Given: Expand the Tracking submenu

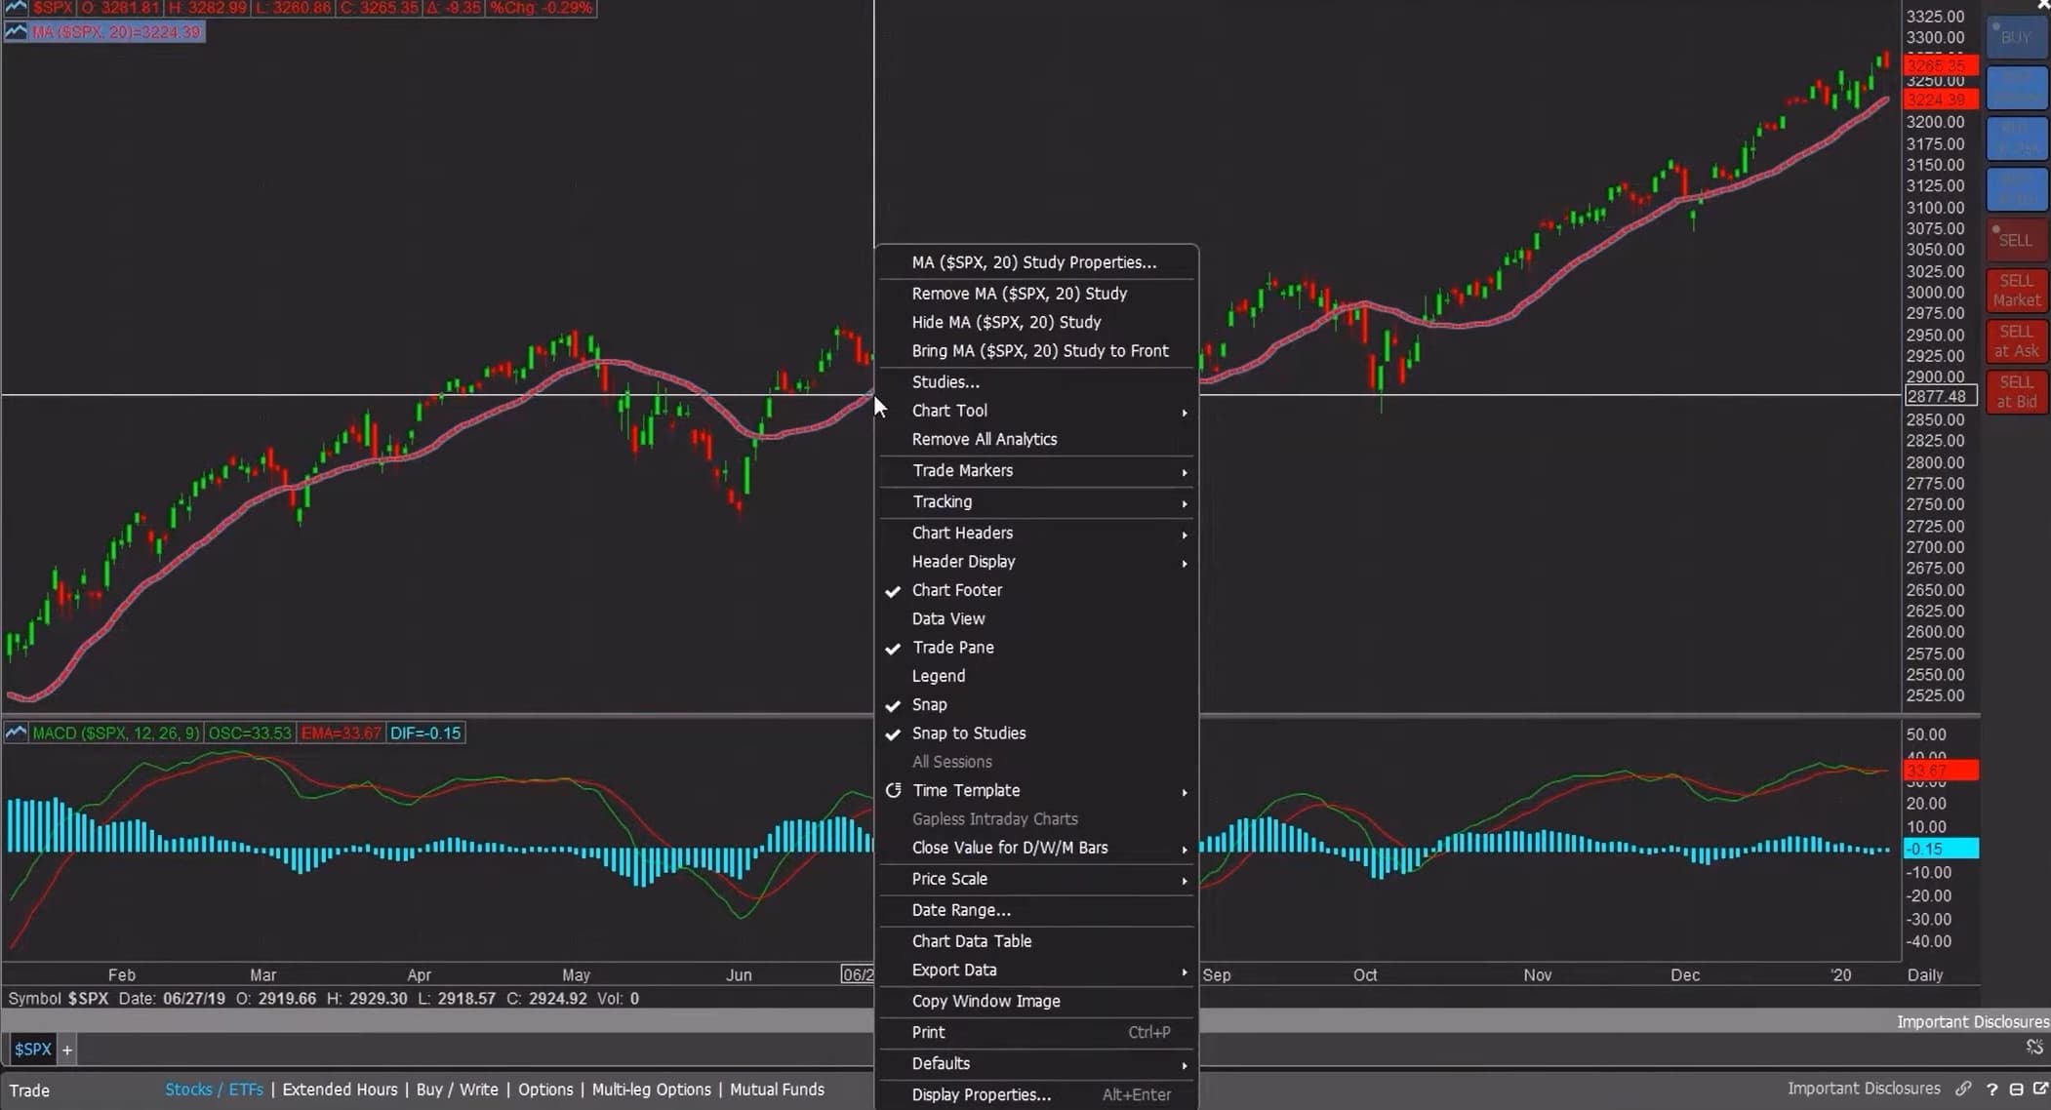Looking at the screenshot, I should (1036, 501).
